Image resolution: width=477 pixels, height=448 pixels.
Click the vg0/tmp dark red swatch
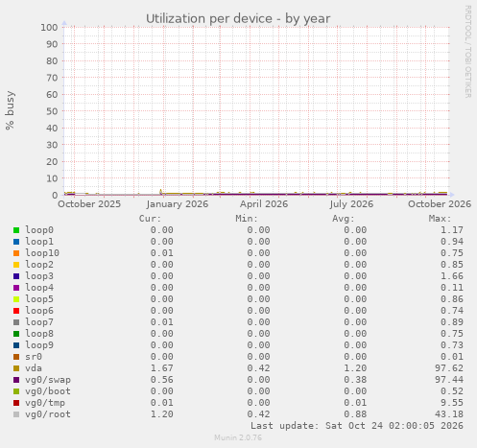pos(16,403)
